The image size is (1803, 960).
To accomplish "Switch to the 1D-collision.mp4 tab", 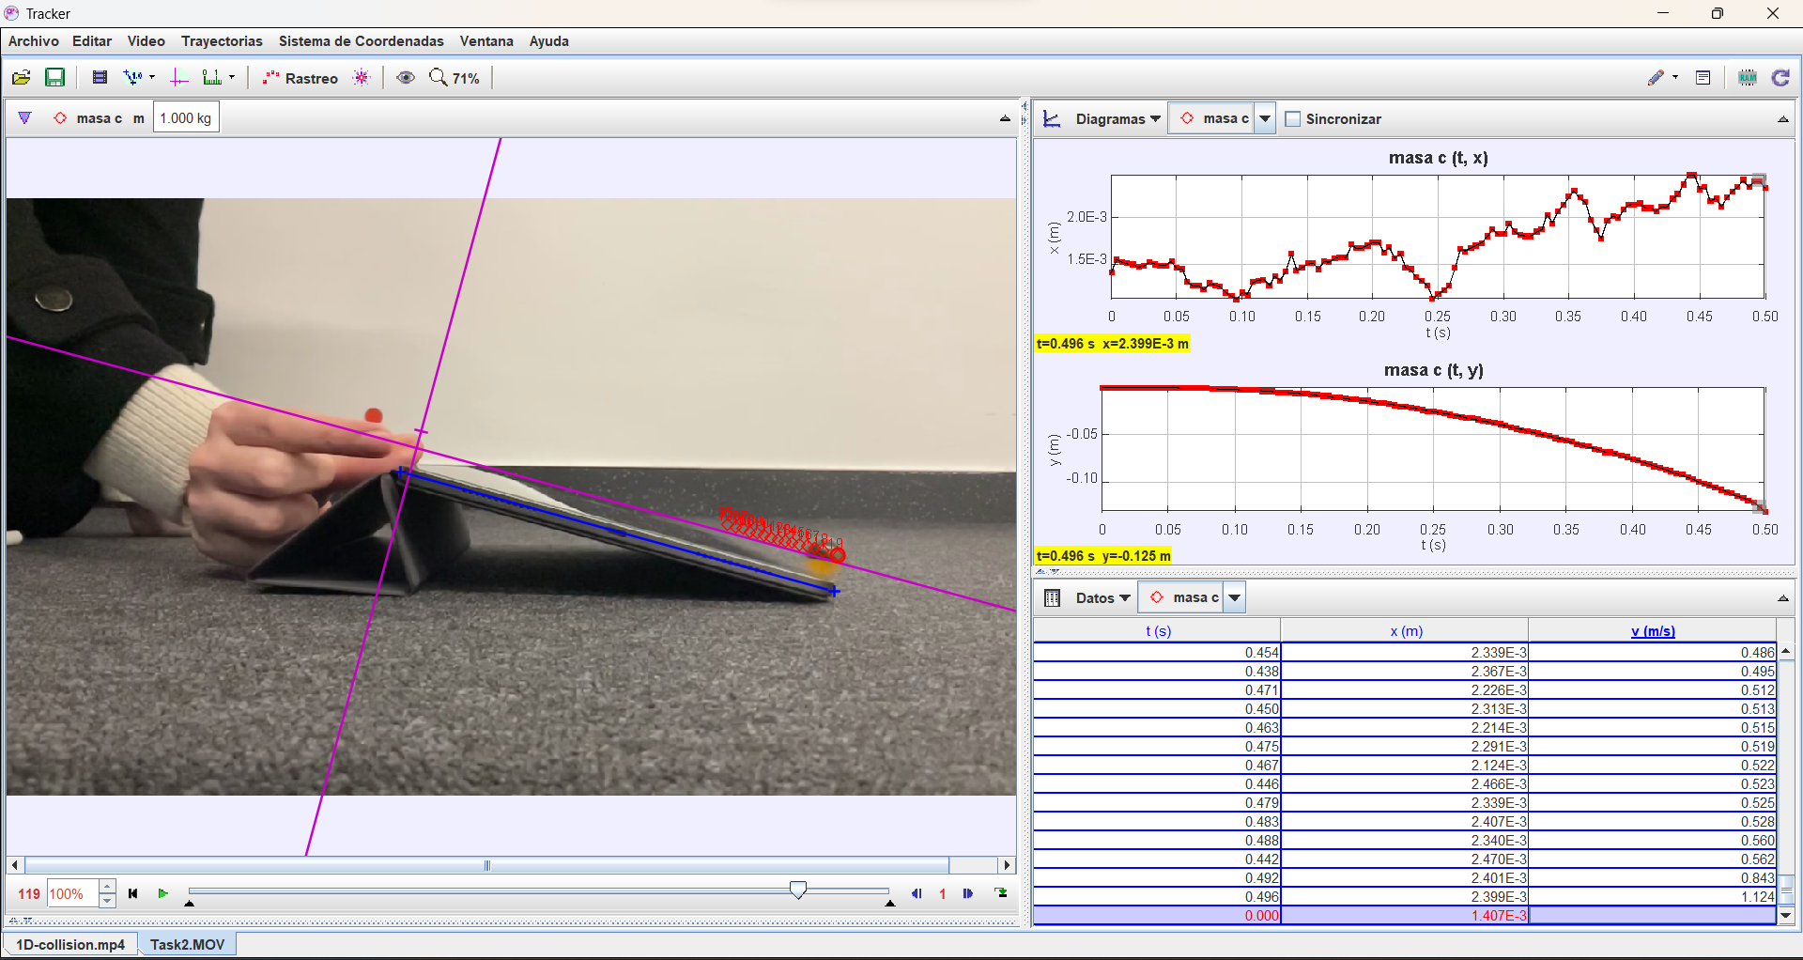I will pos(70,944).
